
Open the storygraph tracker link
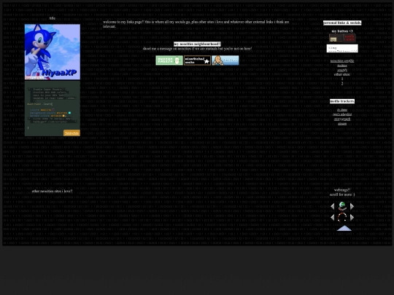pos(342,119)
